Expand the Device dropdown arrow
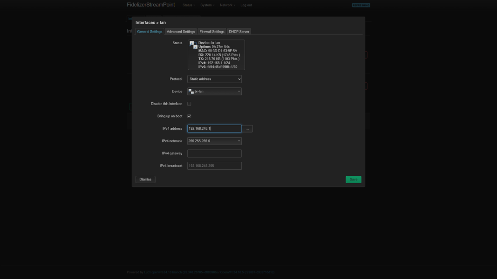497x279 pixels. coord(239,92)
